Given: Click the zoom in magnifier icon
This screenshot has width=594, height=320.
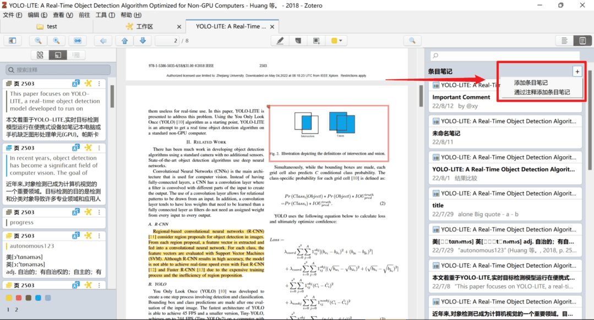Looking at the screenshot, I should tap(56, 41).
